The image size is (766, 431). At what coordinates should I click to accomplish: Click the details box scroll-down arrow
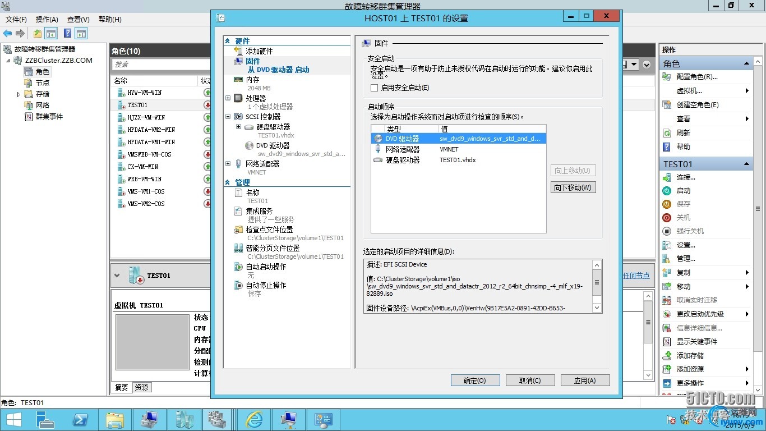[597, 308]
